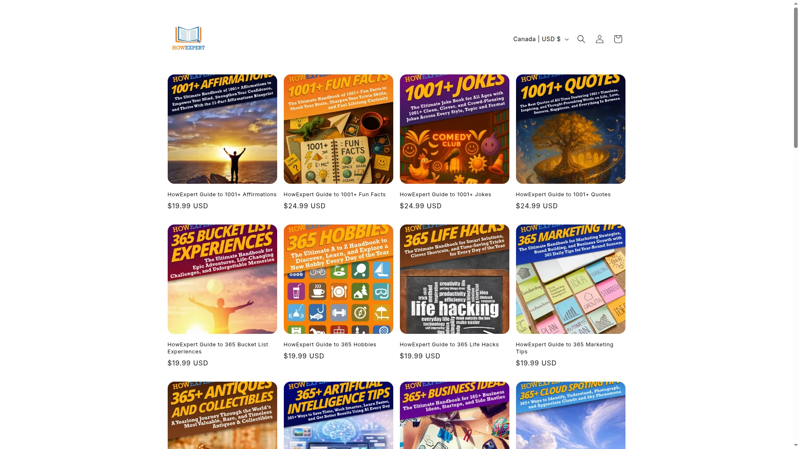Click HowExpert Guide to 1001+ Affirmations title
The width and height of the screenshot is (799, 449).
[x=222, y=195]
